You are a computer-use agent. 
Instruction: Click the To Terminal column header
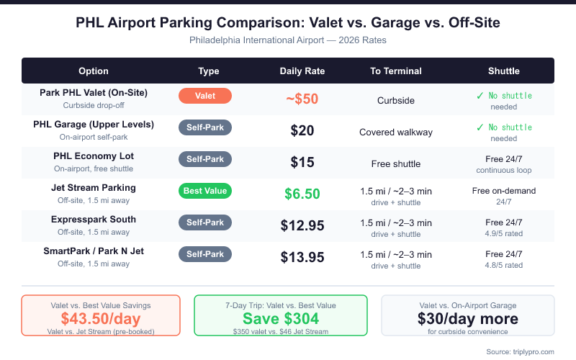pyautogui.click(x=396, y=71)
